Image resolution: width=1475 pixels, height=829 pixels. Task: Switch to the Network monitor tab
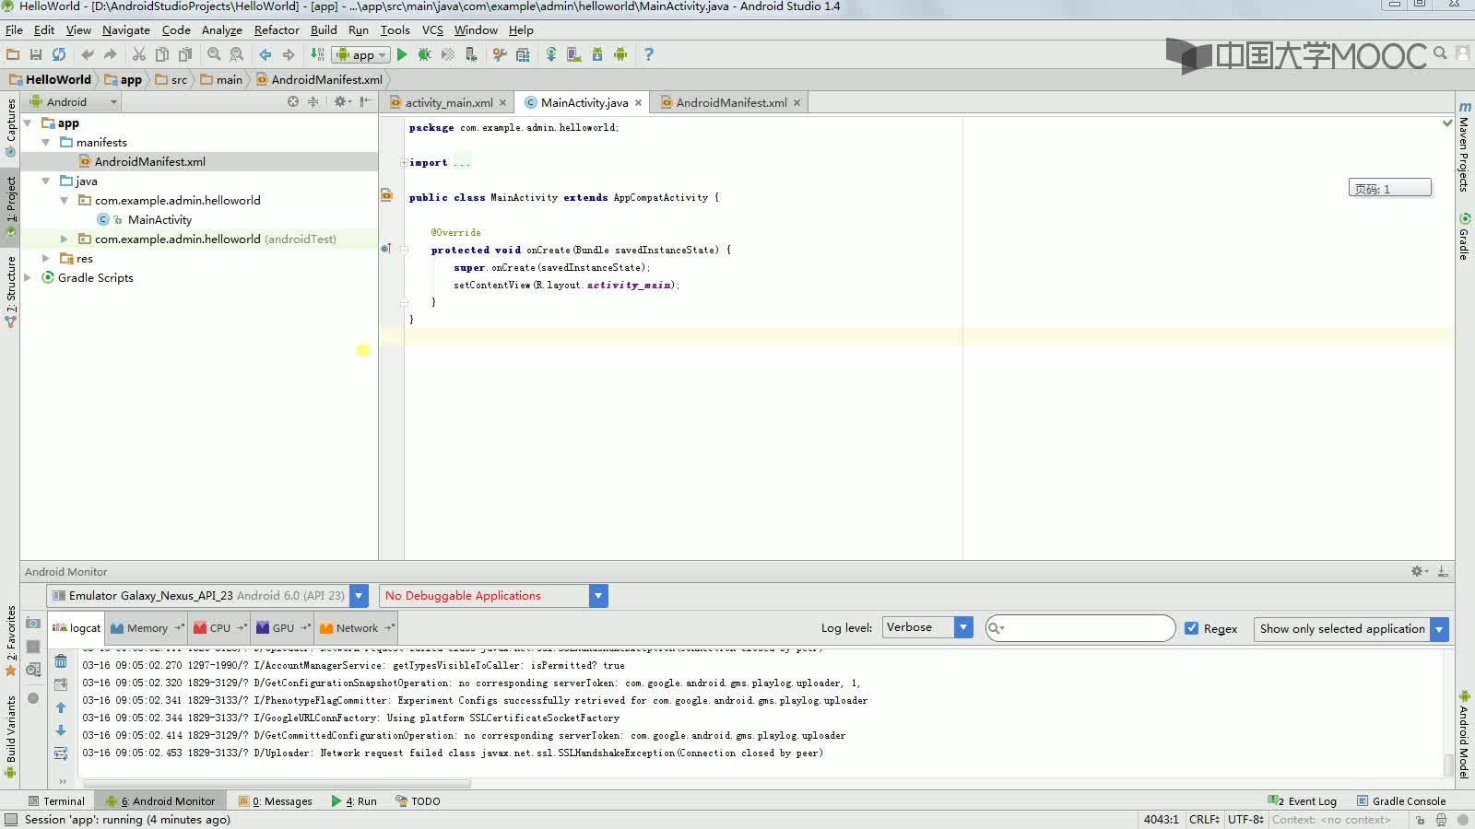coord(357,628)
